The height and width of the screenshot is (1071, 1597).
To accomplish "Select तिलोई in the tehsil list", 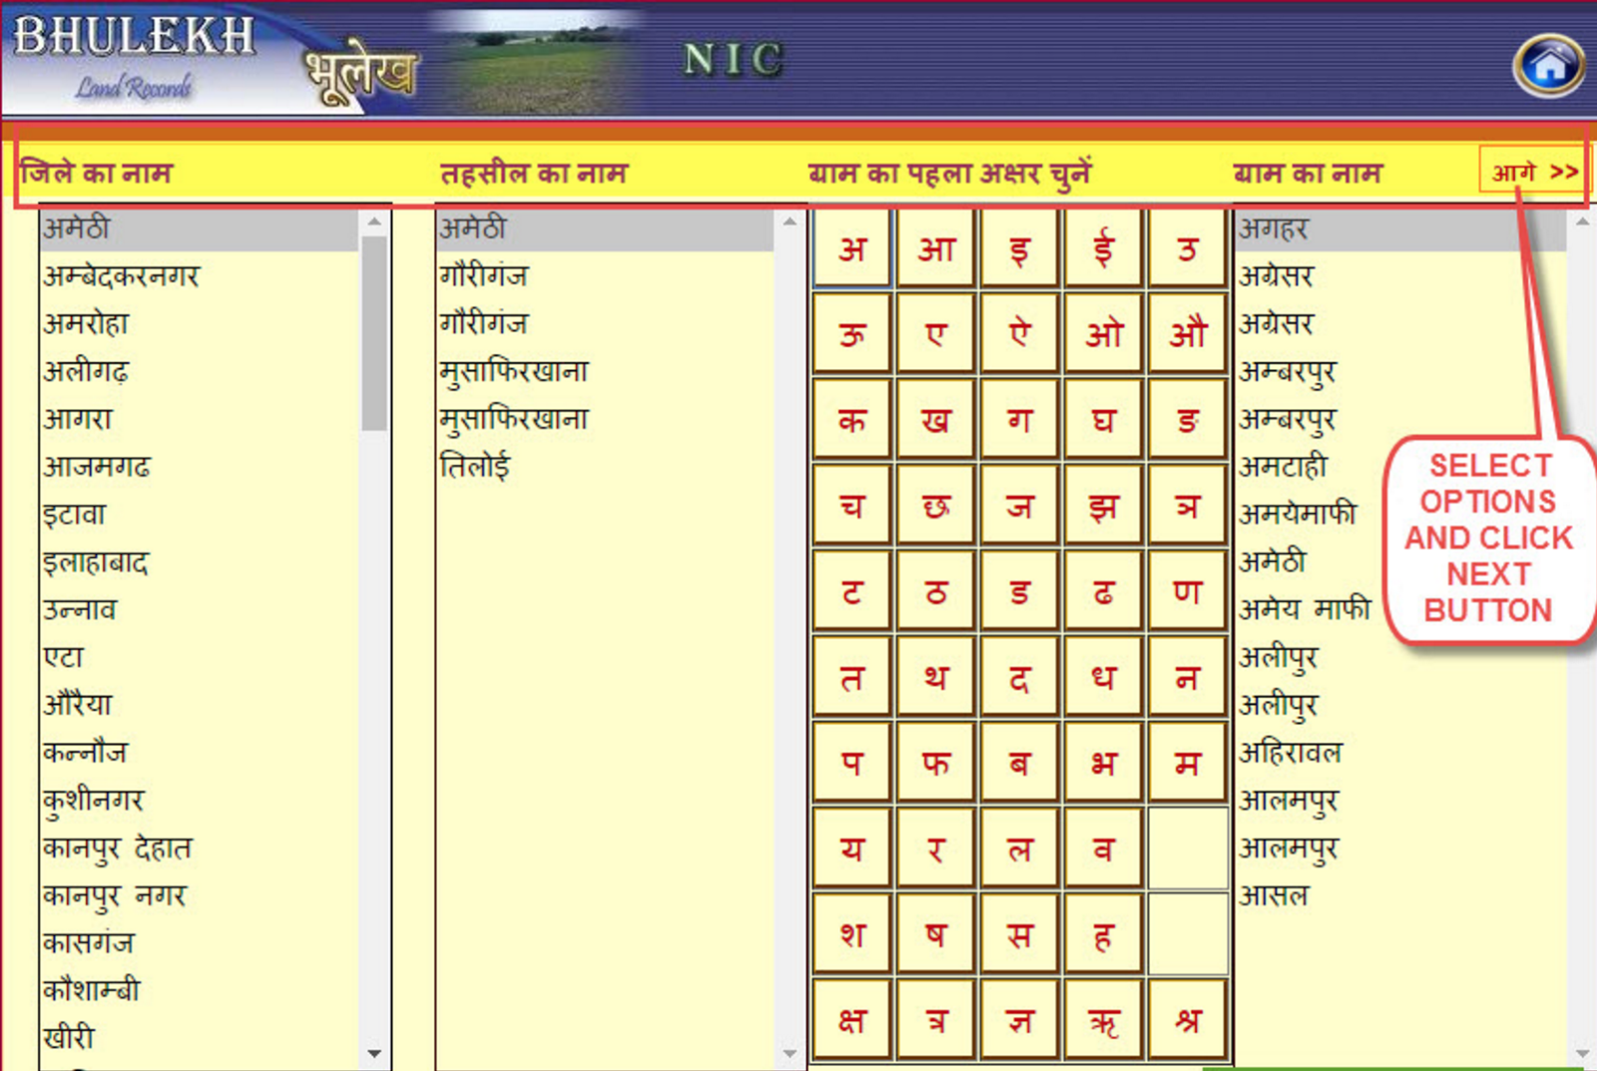I will point(605,467).
